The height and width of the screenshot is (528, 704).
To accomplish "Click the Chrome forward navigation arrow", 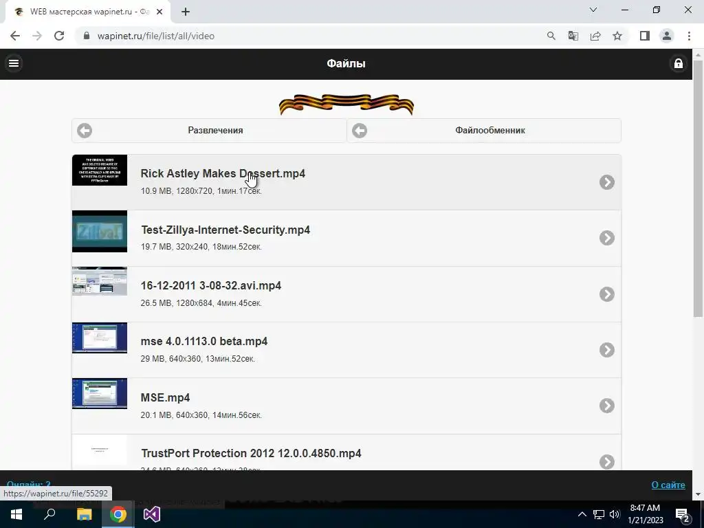I will coord(37,36).
